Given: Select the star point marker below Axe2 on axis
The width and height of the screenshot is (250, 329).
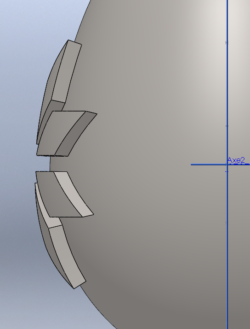Looking at the screenshot, I should click(227, 223).
